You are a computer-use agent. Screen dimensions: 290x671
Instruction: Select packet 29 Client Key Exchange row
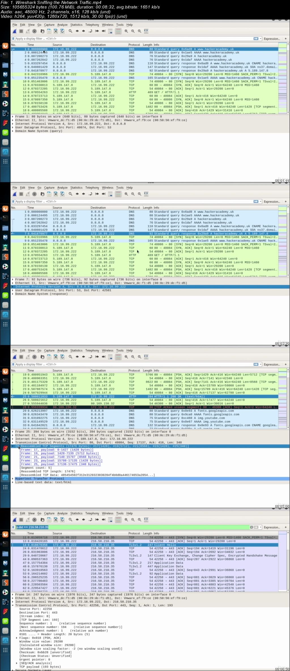click(144, 555)
